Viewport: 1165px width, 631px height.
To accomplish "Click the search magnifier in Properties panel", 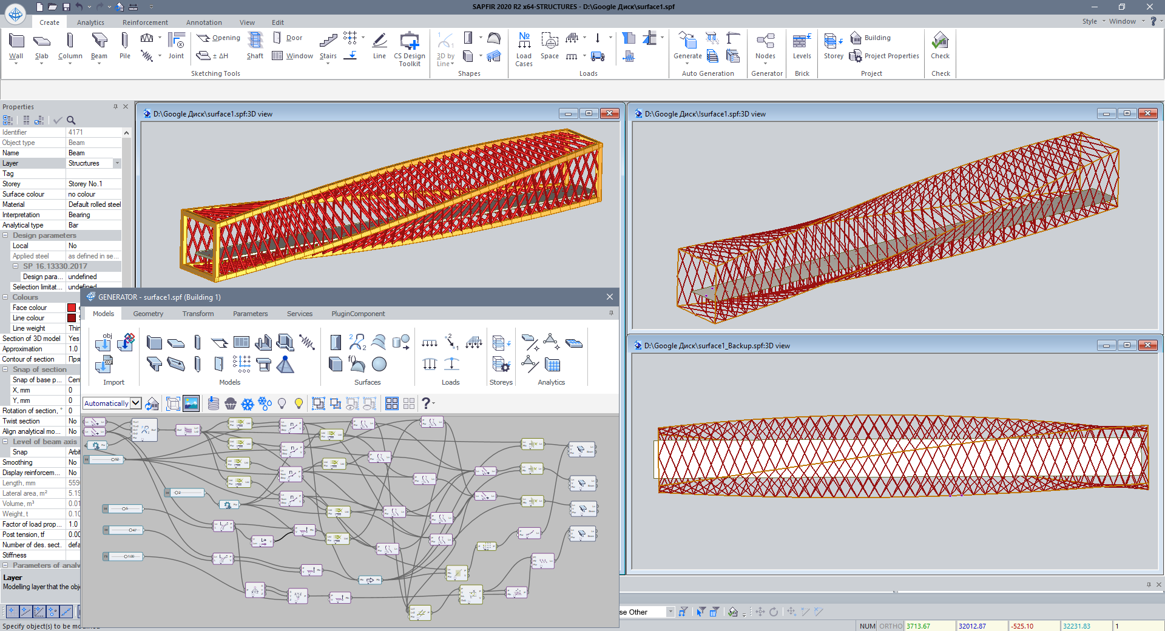I will [71, 120].
